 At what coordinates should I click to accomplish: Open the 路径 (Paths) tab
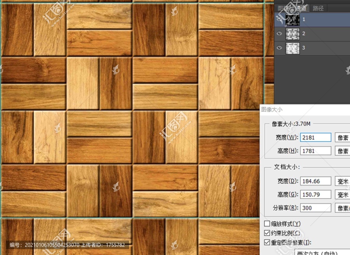318,8
